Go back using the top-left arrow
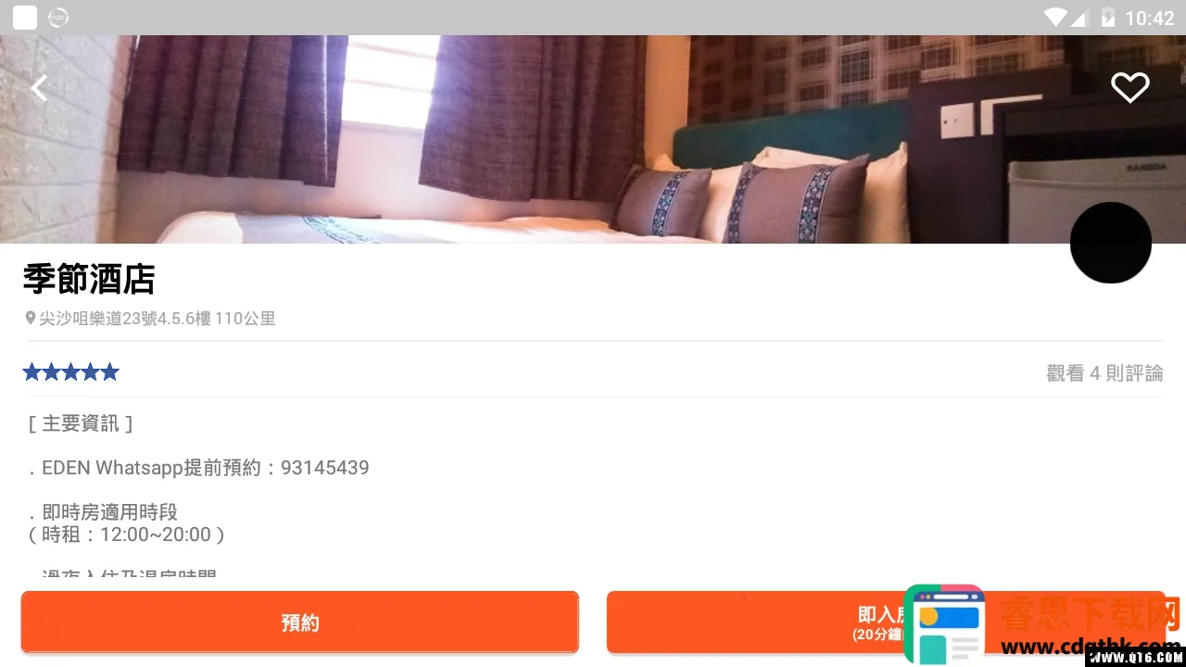 [39, 89]
